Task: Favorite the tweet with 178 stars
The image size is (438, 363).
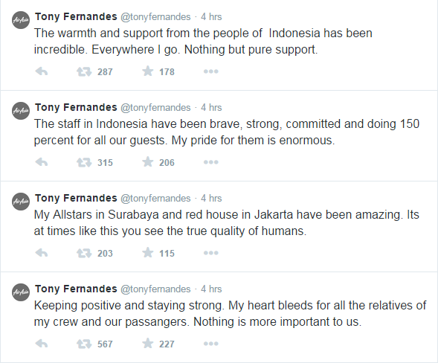Action: [147, 71]
